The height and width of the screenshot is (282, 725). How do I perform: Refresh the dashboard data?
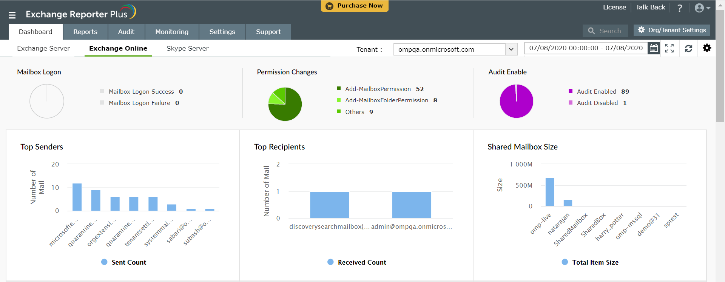(x=688, y=48)
